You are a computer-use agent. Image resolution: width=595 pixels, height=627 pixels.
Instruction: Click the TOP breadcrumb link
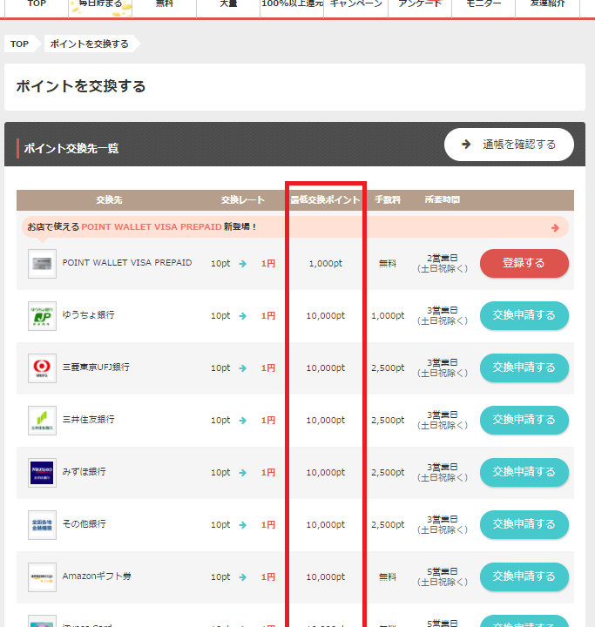(x=20, y=44)
